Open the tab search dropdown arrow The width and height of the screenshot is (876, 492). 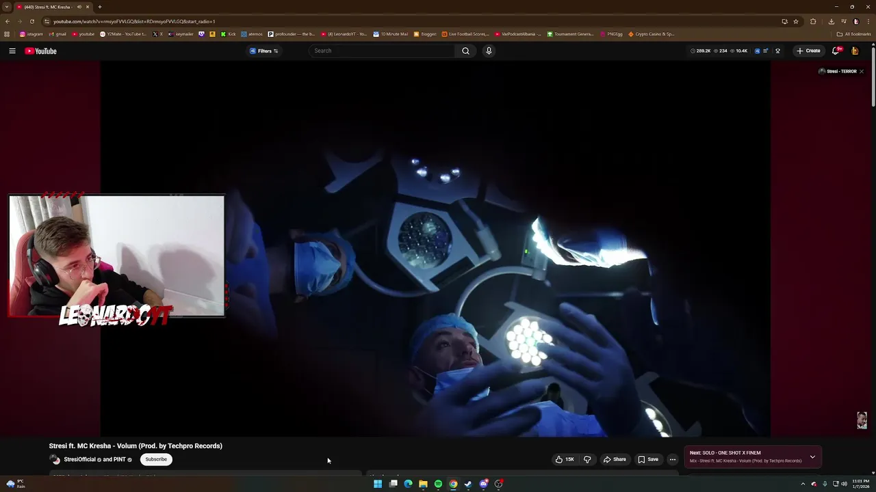7,7
